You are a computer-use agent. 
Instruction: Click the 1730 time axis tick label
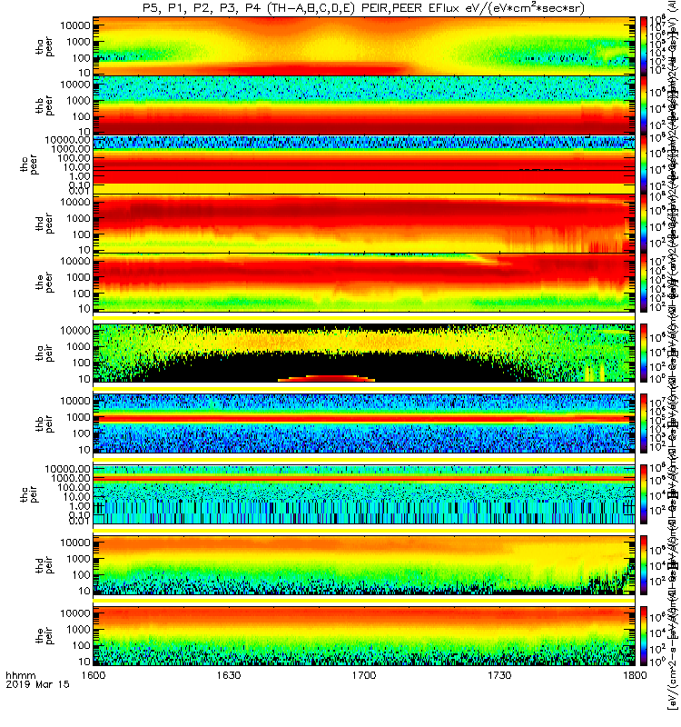(499, 675)
